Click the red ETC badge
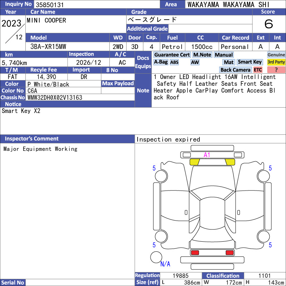 [x=258, y=70]
